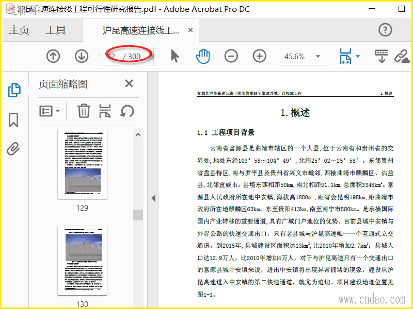Switch to the 工具 tab
This screenshot has height=309, width=413.
click(56, 30)
